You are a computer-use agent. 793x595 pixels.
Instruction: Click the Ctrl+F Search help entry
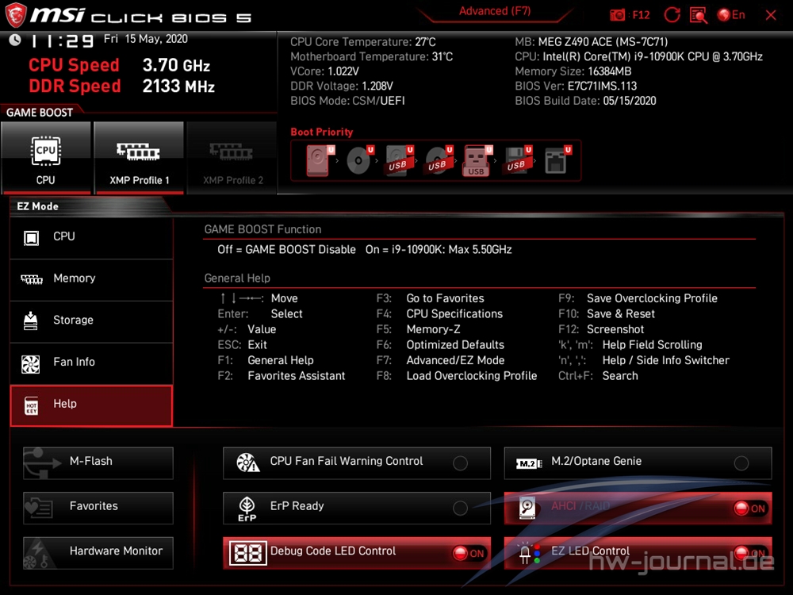(x=598, y=376)
